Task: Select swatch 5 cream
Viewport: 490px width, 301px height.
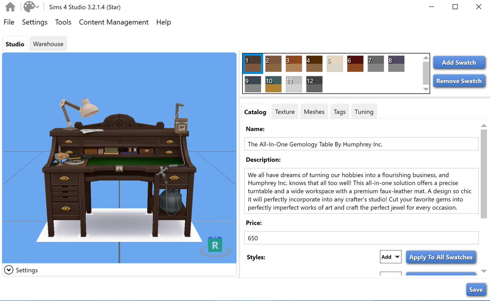Action: [335, 64]
